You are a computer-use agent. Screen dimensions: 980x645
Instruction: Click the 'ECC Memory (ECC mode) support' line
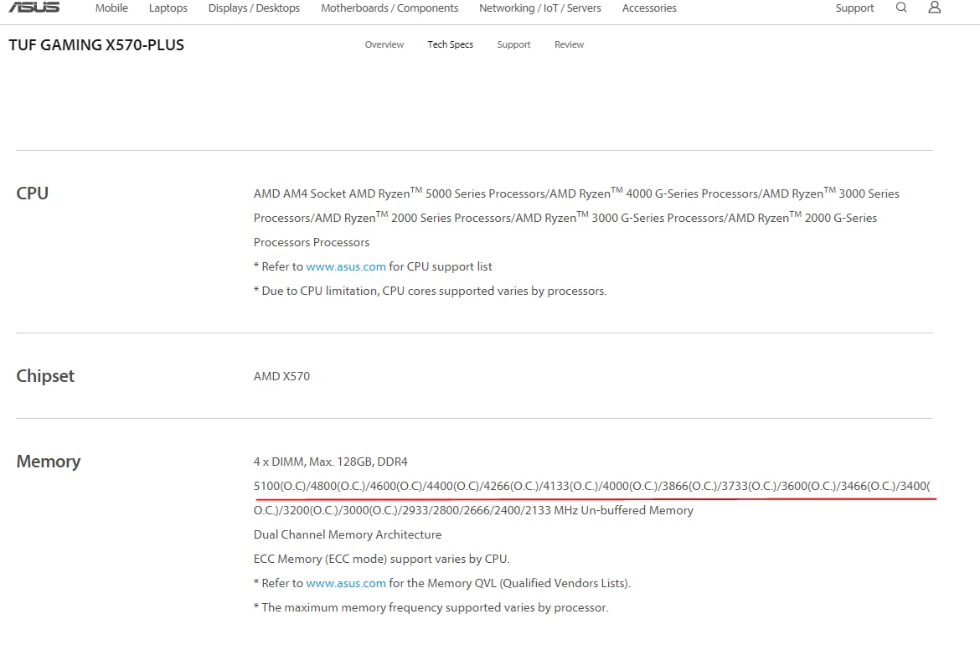[381, 559]
